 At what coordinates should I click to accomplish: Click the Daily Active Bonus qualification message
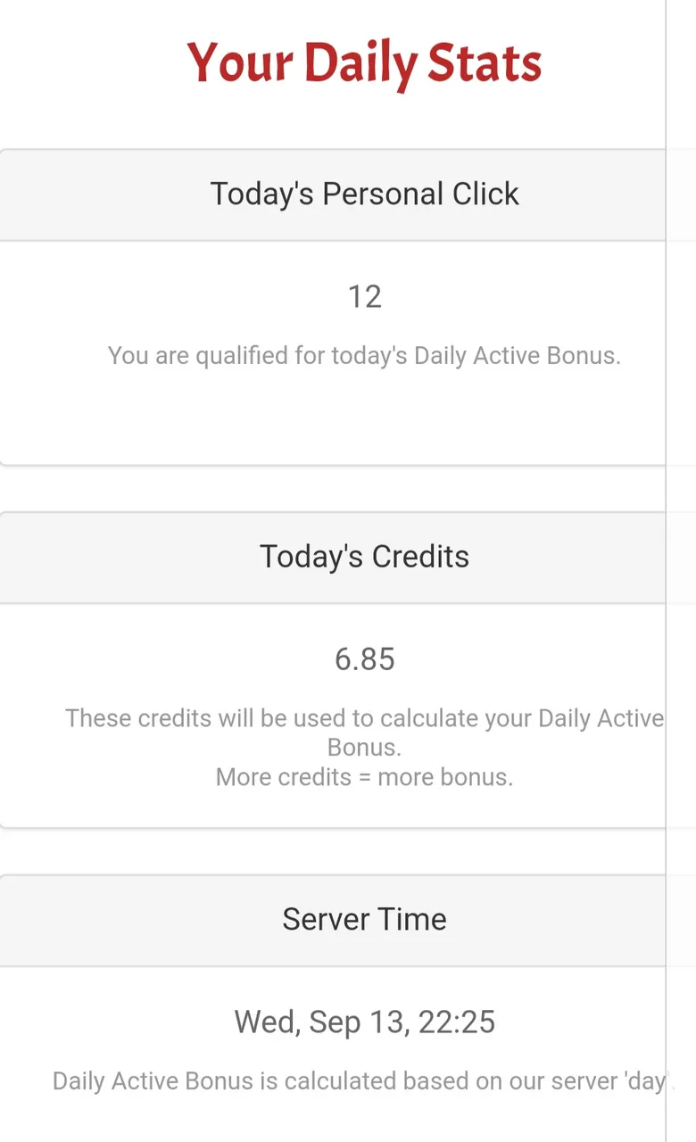(x=364, y=355)
